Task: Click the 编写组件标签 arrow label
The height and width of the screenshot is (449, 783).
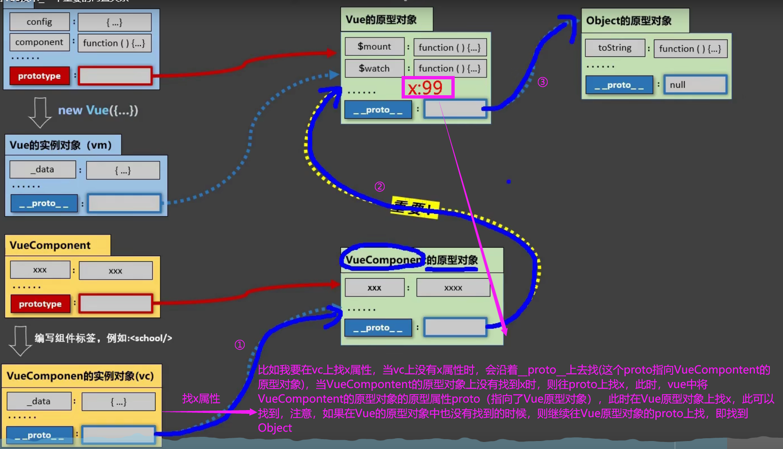Action: (102, 338)
